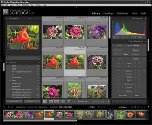Select My Pictures folder
This screenshot has width=152, height=125.
tap(17, 78)
